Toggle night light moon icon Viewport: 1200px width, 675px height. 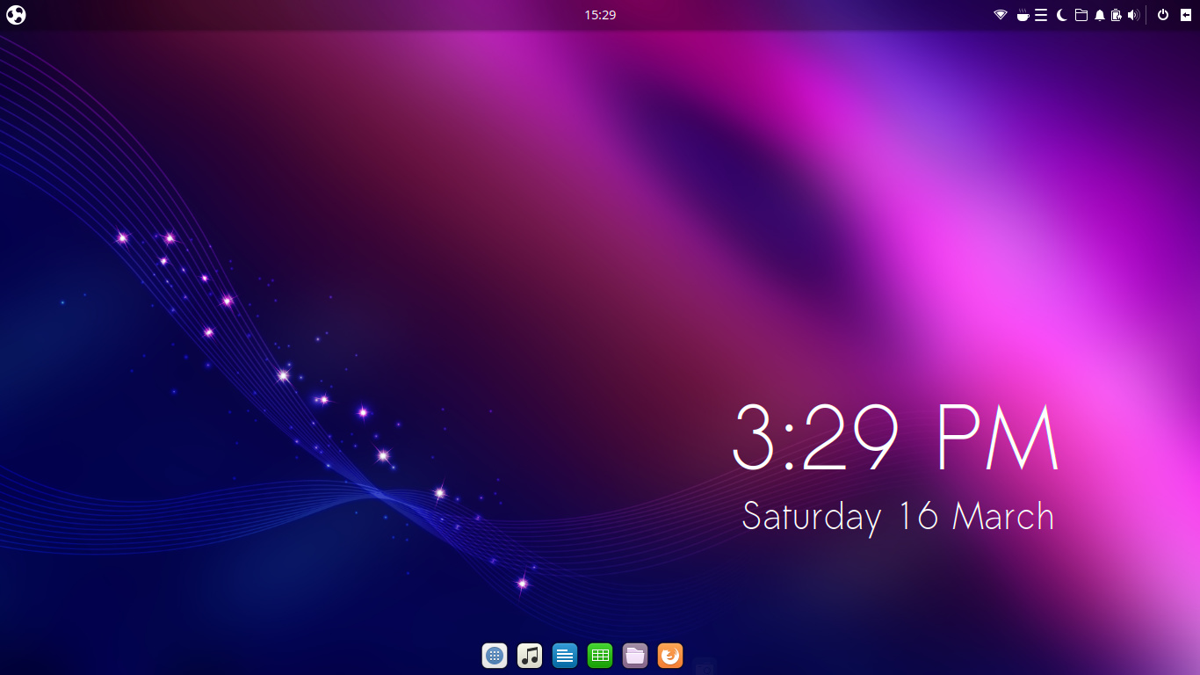(x=1061, y=15)
